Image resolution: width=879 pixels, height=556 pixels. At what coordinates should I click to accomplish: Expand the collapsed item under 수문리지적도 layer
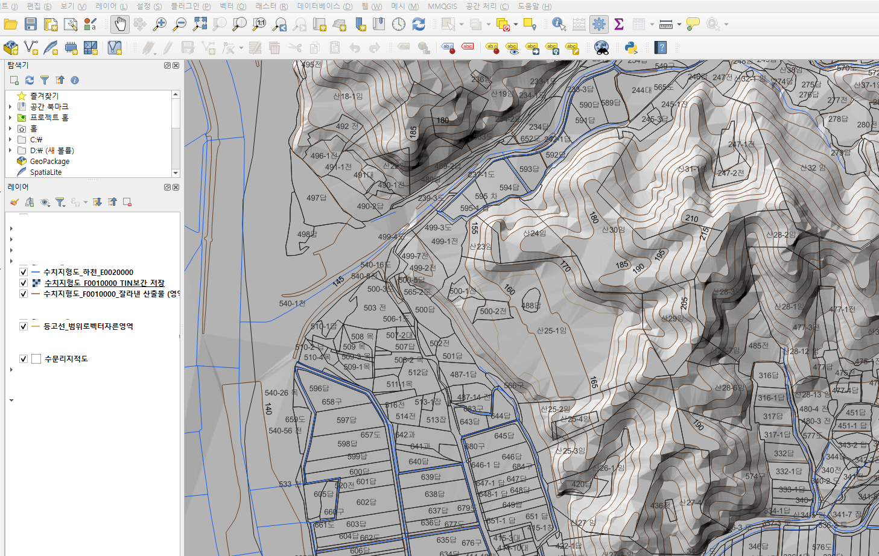[x=11, y=370]
